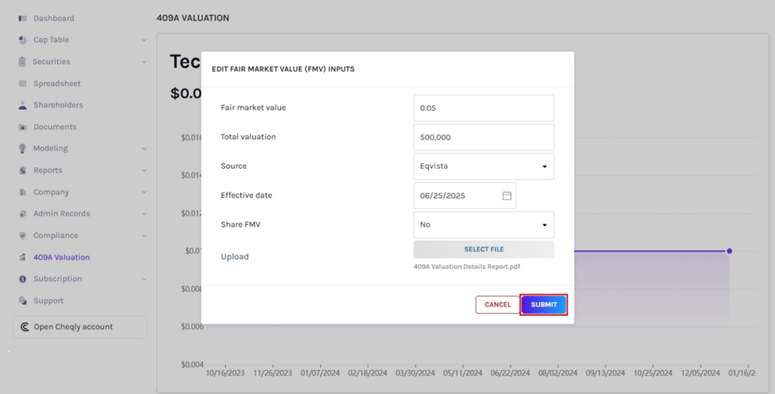Image resolution: width=775 pixels, height=394 pixels.
Task: Click the Documents folder icon
Action: click(22, 127)
